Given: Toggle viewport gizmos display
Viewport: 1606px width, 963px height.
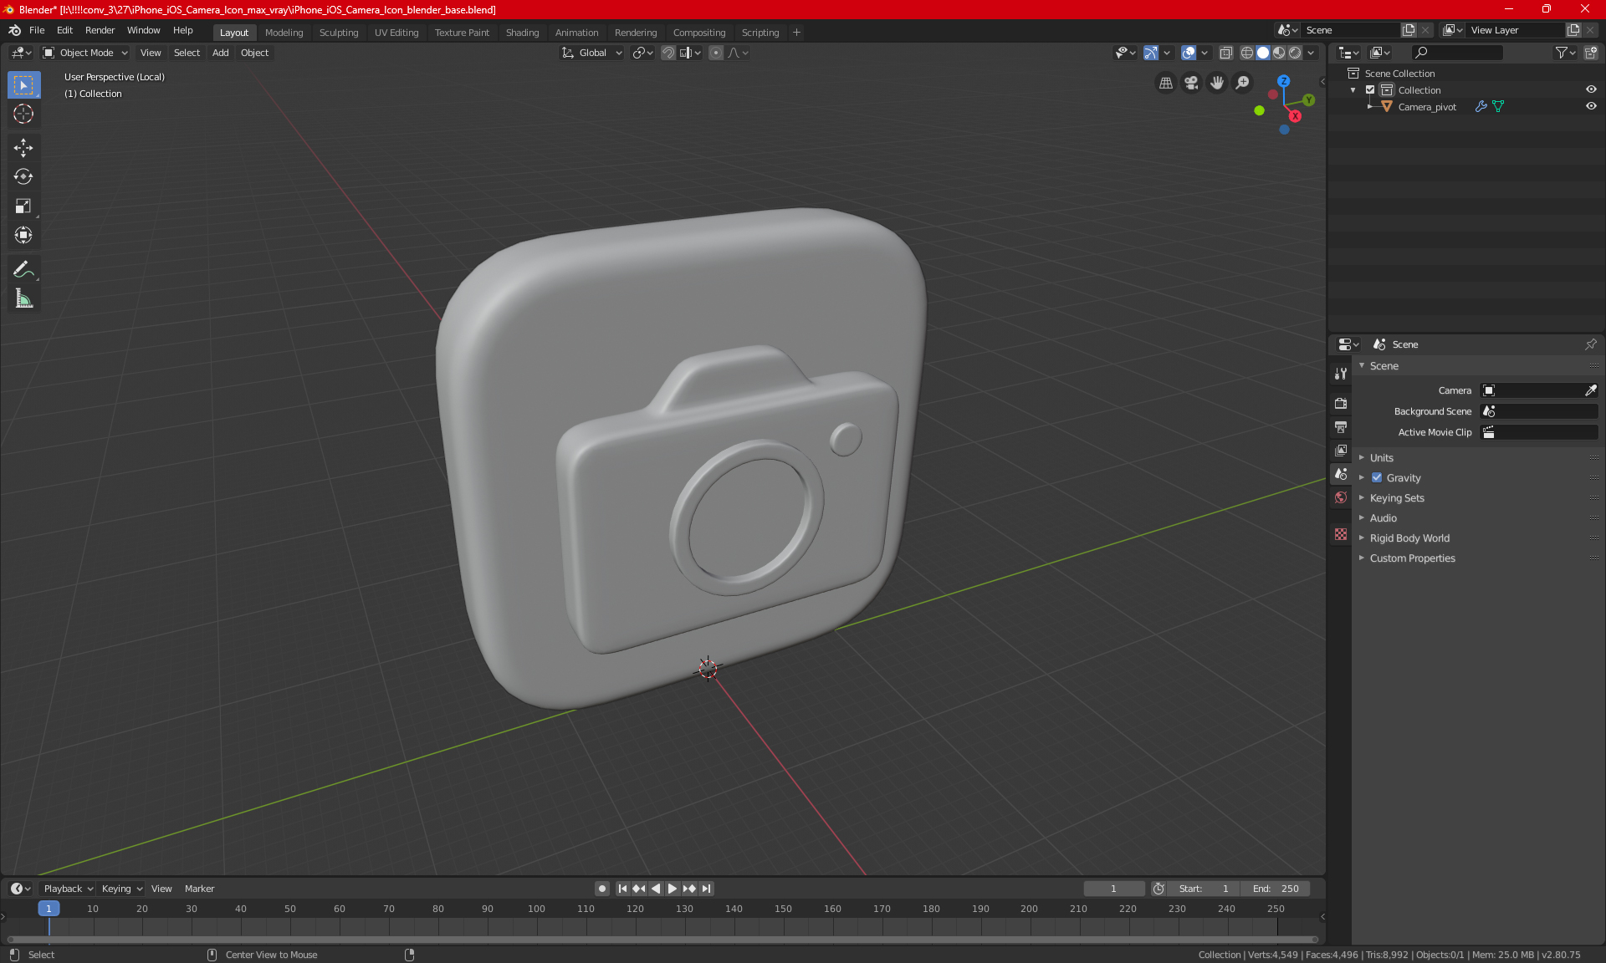Looking at the screenshot, I should 1151,53.
